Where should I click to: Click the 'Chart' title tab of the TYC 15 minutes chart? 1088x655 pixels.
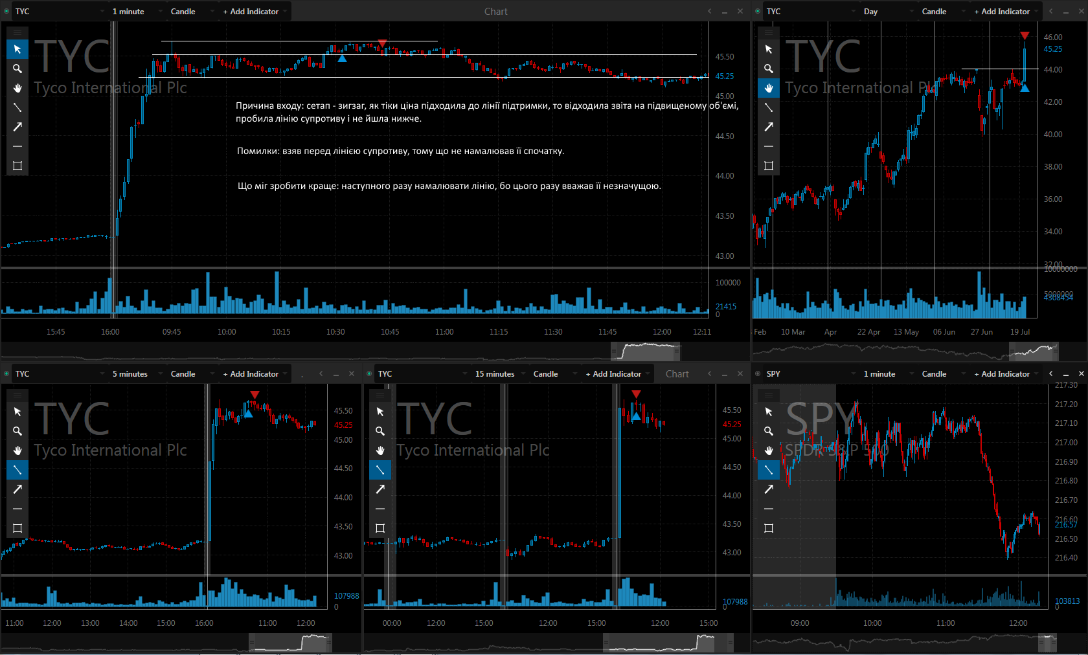click(677, 374)
